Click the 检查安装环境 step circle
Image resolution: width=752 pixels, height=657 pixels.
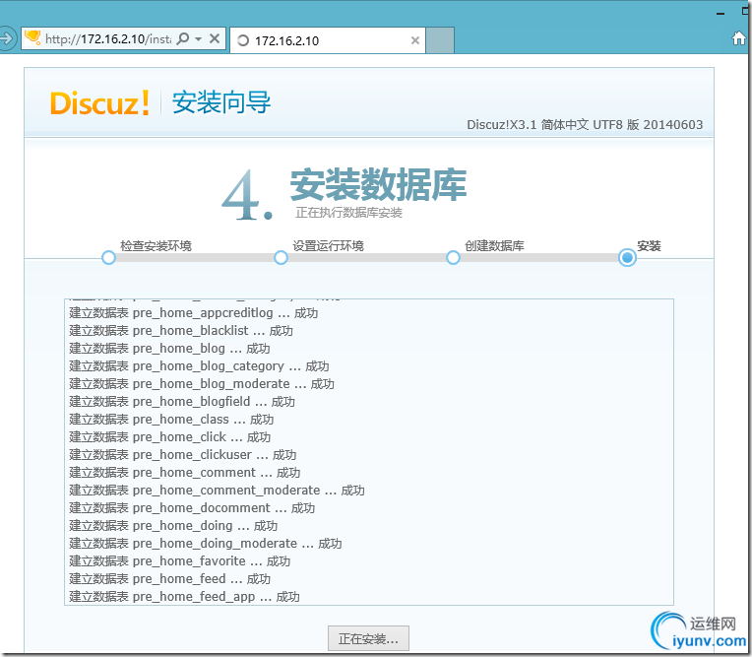point(109,258)
